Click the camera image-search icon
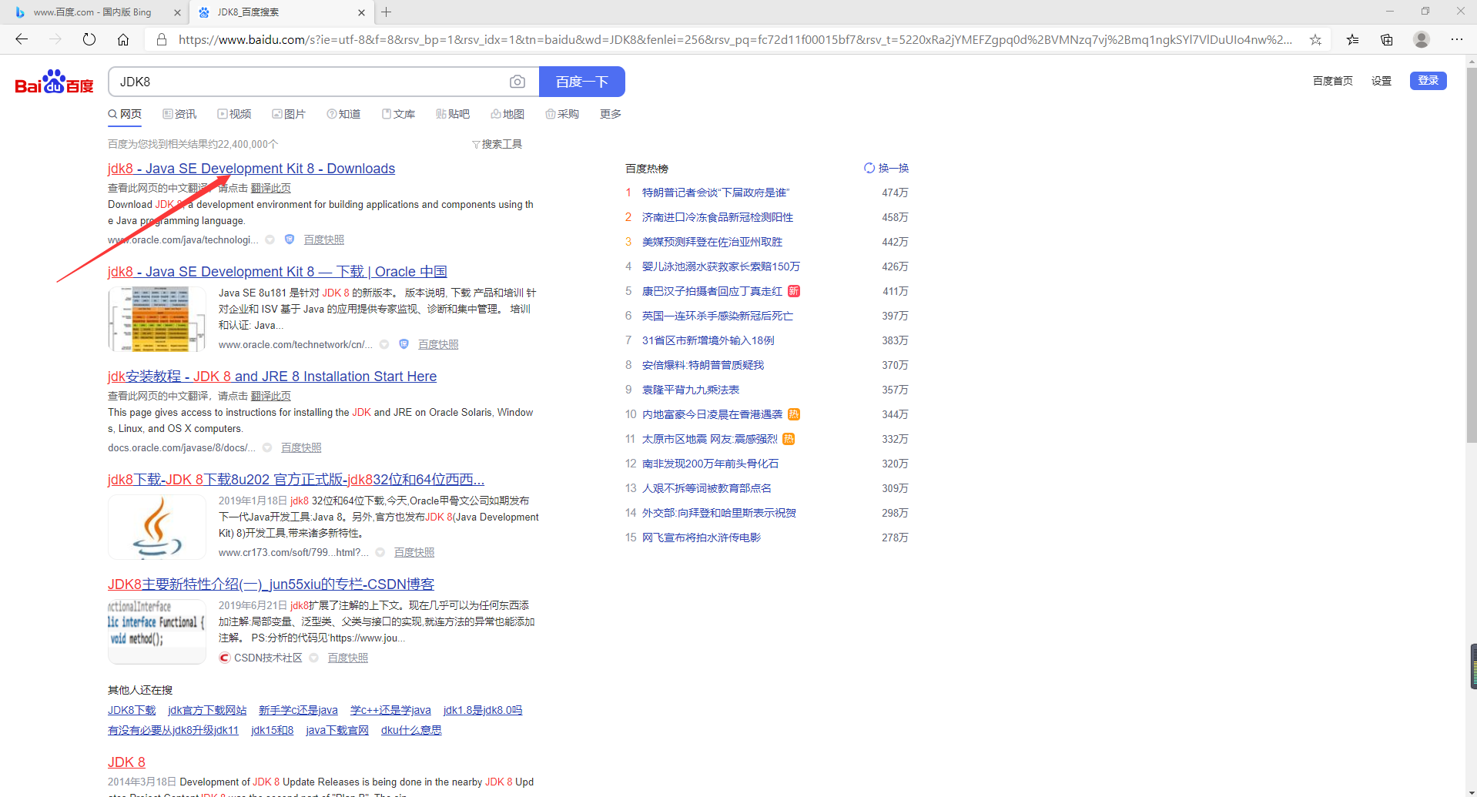This screenshot has width=1477, height=797. (517, 82)
